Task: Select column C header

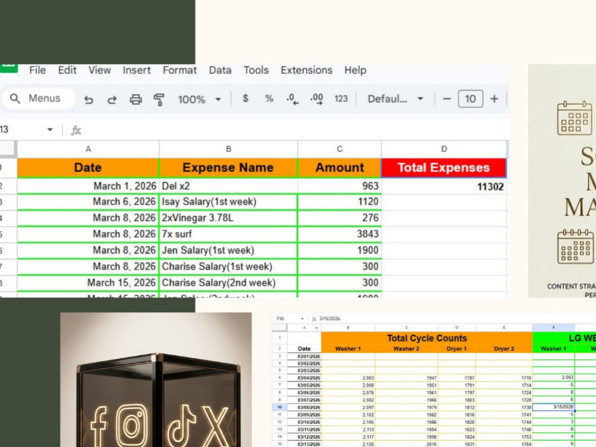Action: pos(340,149)
